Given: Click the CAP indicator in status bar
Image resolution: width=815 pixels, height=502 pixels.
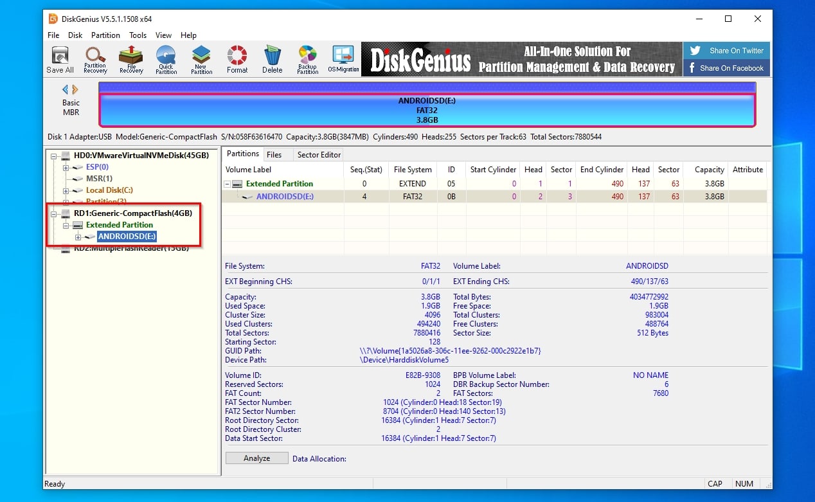Looking at the screenshot, I should click(x=715, y=484).
